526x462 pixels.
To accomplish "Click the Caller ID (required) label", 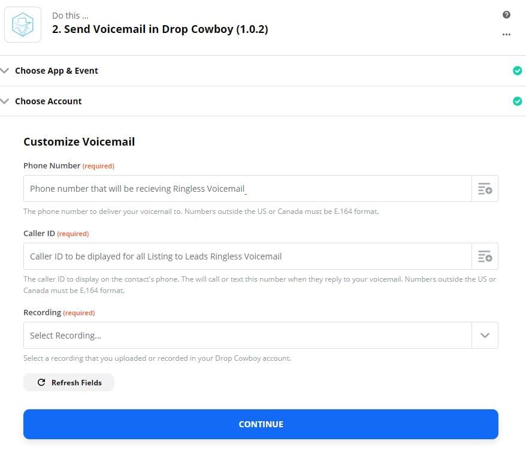I will (x=56, y=234).
